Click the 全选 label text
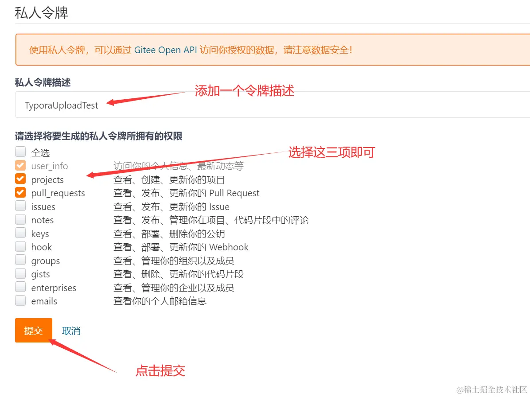The width and height of the screenshot is (530, 397). [40, 153]
